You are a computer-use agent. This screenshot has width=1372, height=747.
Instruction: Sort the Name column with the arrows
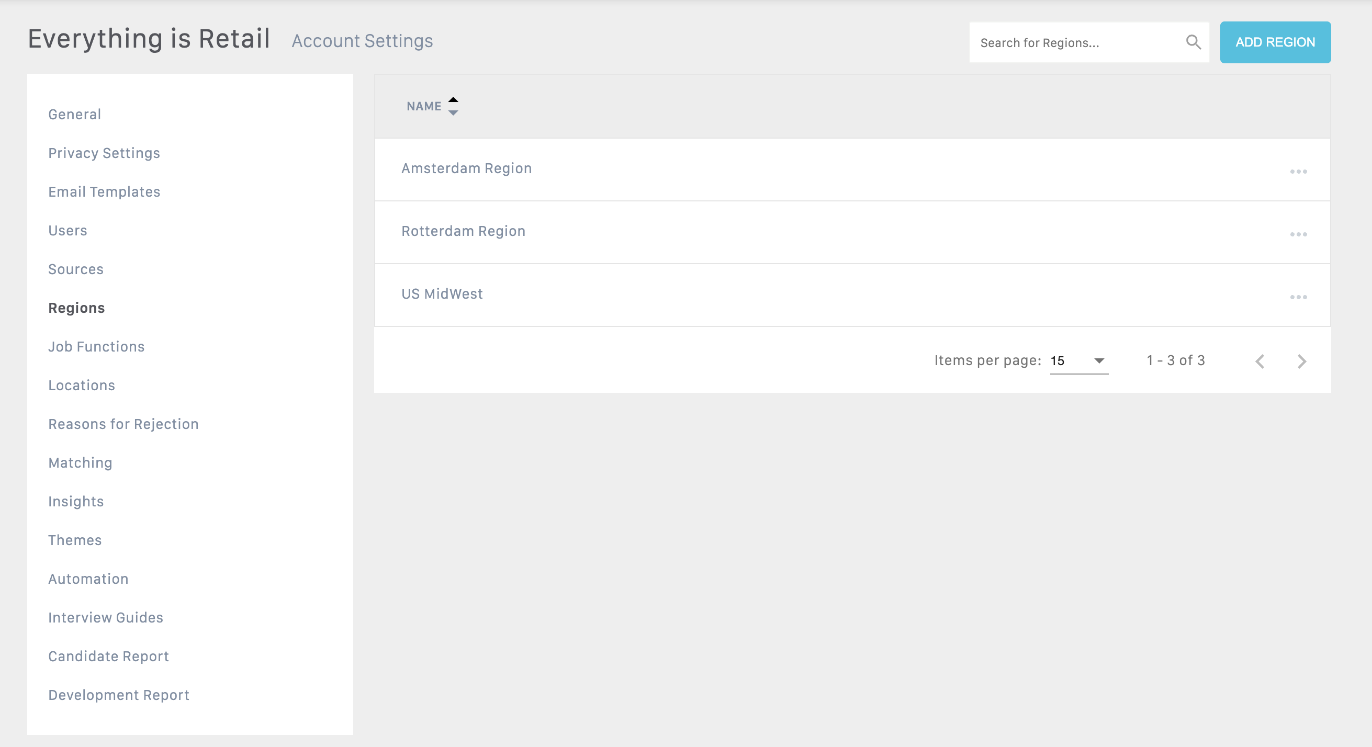point(453,106)
